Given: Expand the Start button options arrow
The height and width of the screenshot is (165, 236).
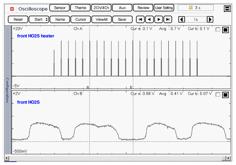Looking at the screenshot, I should [47, 19].
